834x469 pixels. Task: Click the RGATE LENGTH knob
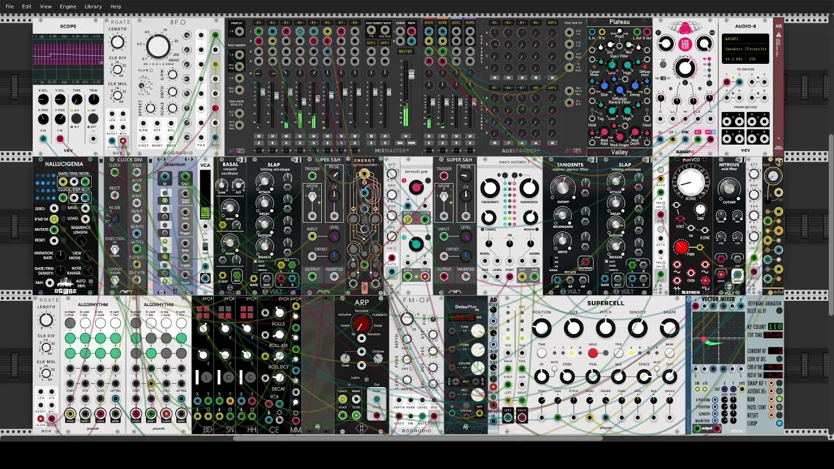pyautogui.click(x=117, y=42)
